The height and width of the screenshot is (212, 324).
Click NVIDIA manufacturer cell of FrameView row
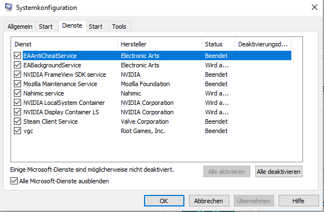[131, 75]
